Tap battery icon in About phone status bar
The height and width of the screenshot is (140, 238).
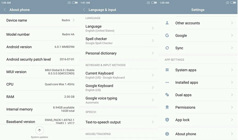pos(75,2)
